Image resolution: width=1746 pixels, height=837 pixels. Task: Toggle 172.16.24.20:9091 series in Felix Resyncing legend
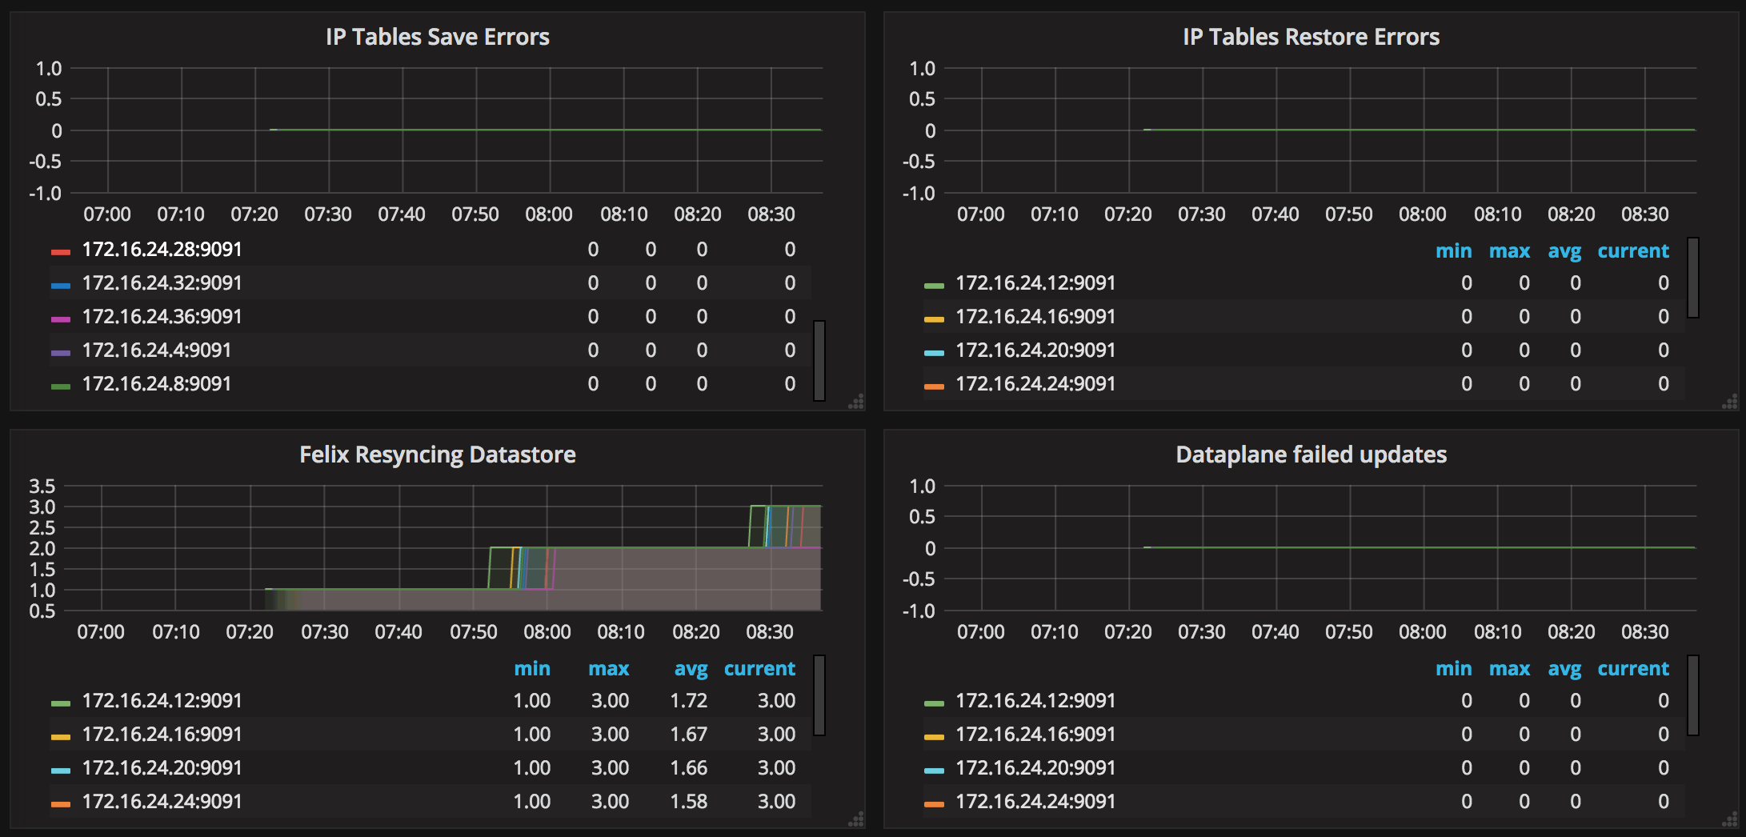coord(162,768)
